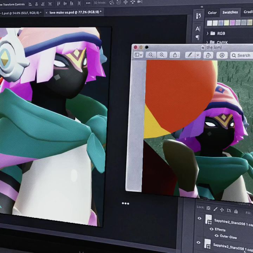Image resolution: width=253 pixels, height=253 pixels.
Task: Open the Paragraph panel icon
Action: tap(197, 38)
